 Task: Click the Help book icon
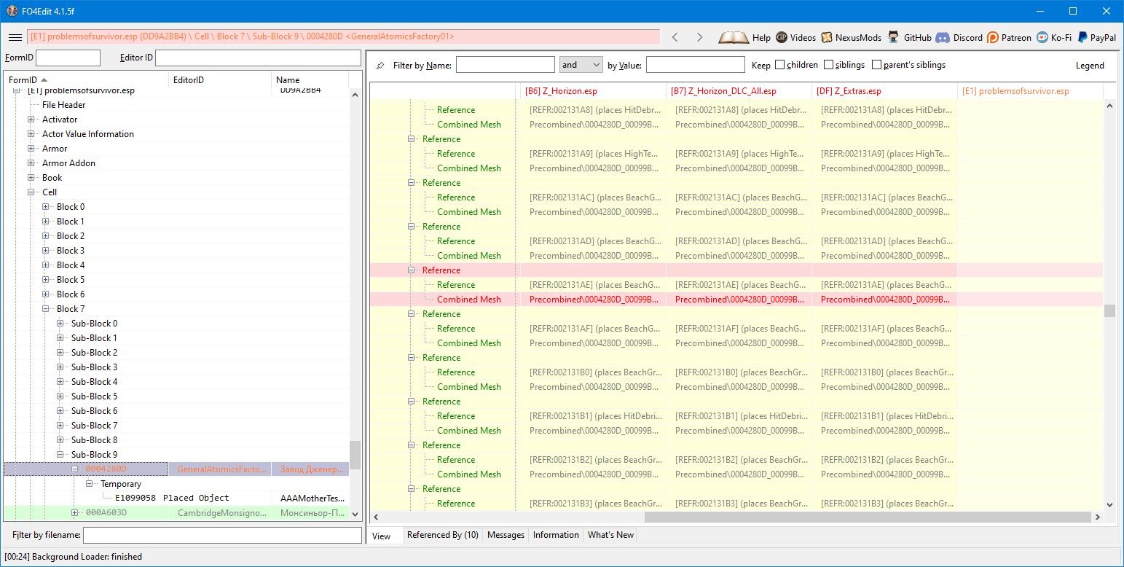coord(733,37)
